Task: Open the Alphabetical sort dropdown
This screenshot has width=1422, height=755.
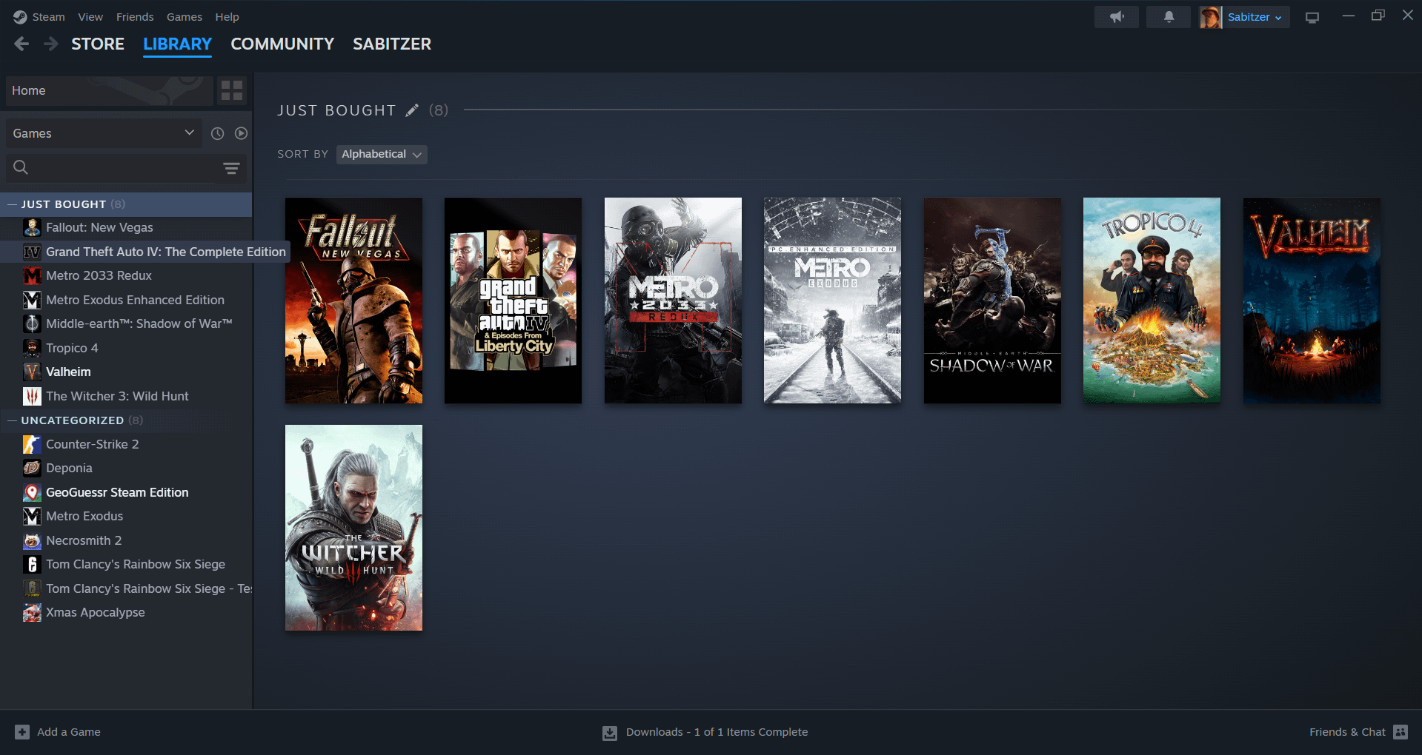Action: [x=381, y=154]
